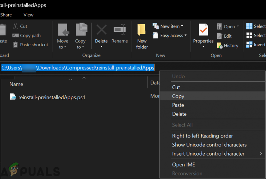Open the New item dropdown
Image resolution: width=266 pixels, height=179 pixels.
168,26
